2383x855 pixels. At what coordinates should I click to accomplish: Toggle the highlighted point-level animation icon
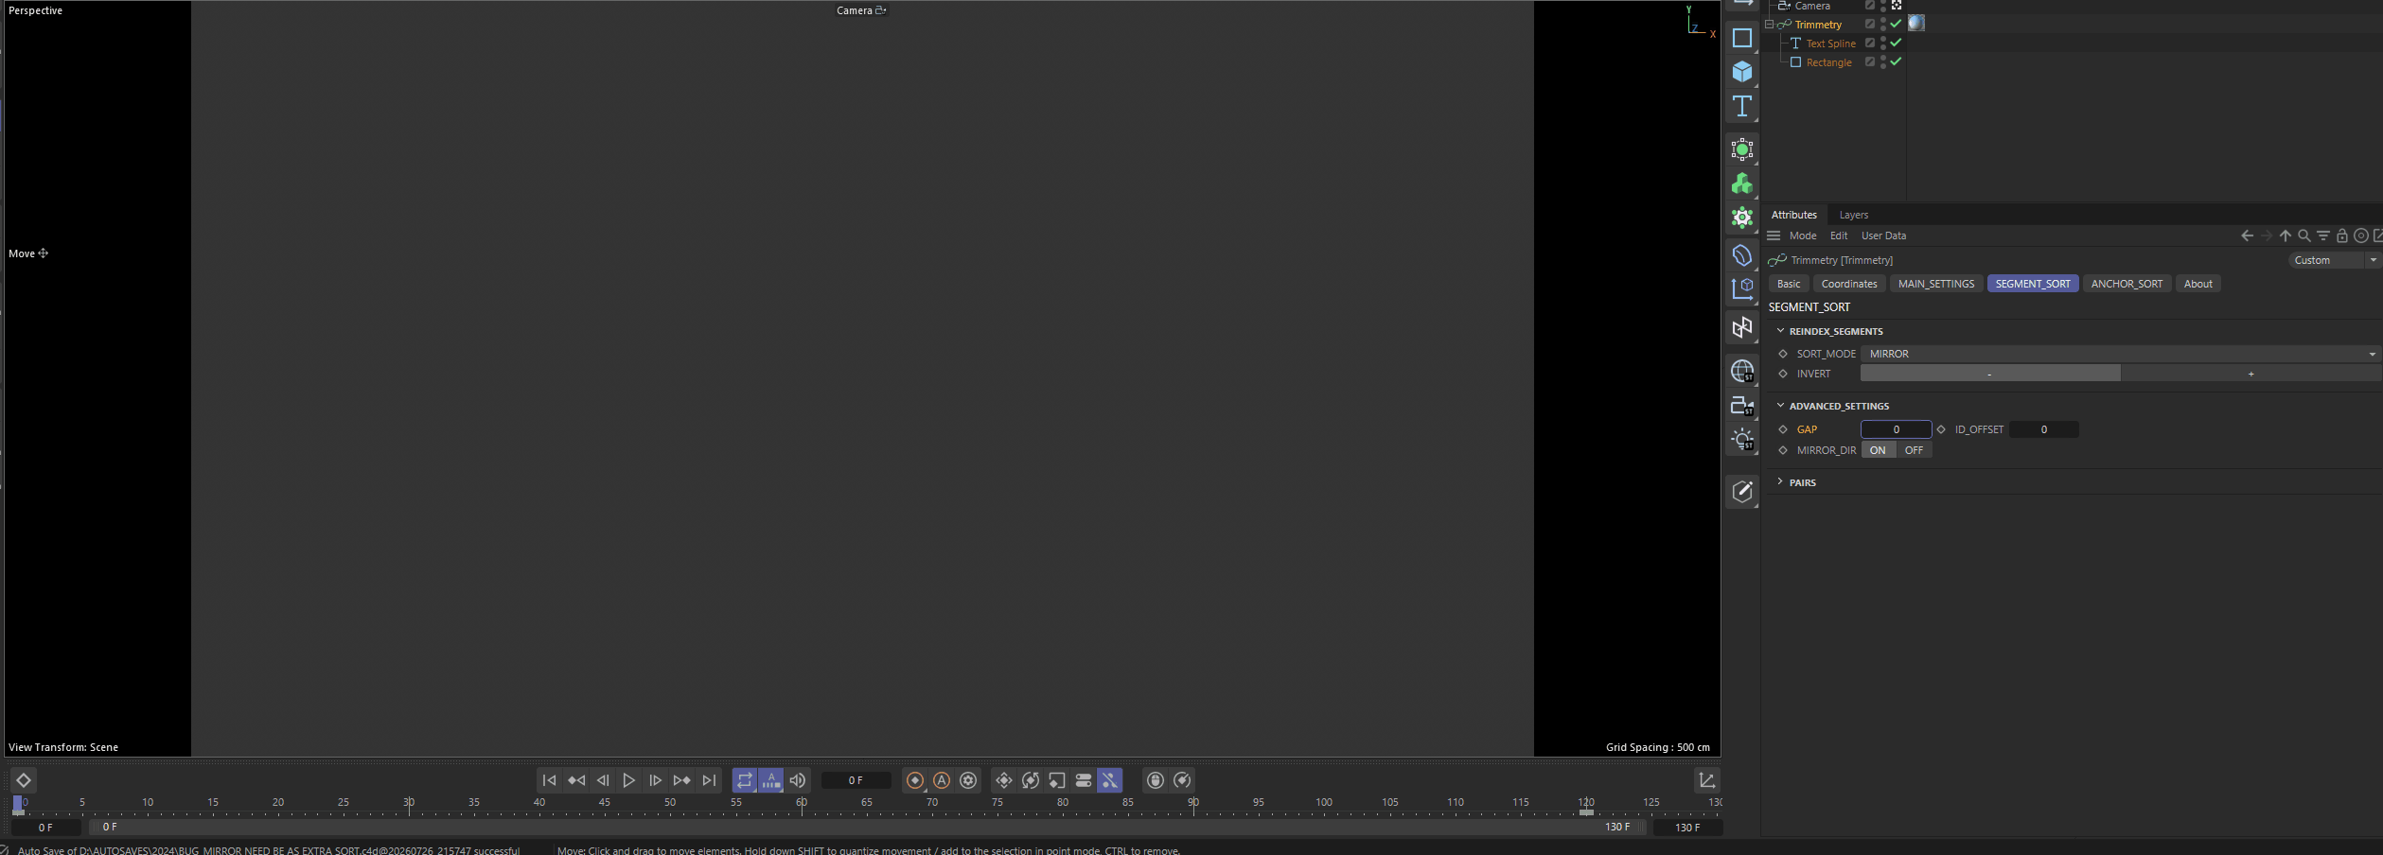(x=1110, y=780)
